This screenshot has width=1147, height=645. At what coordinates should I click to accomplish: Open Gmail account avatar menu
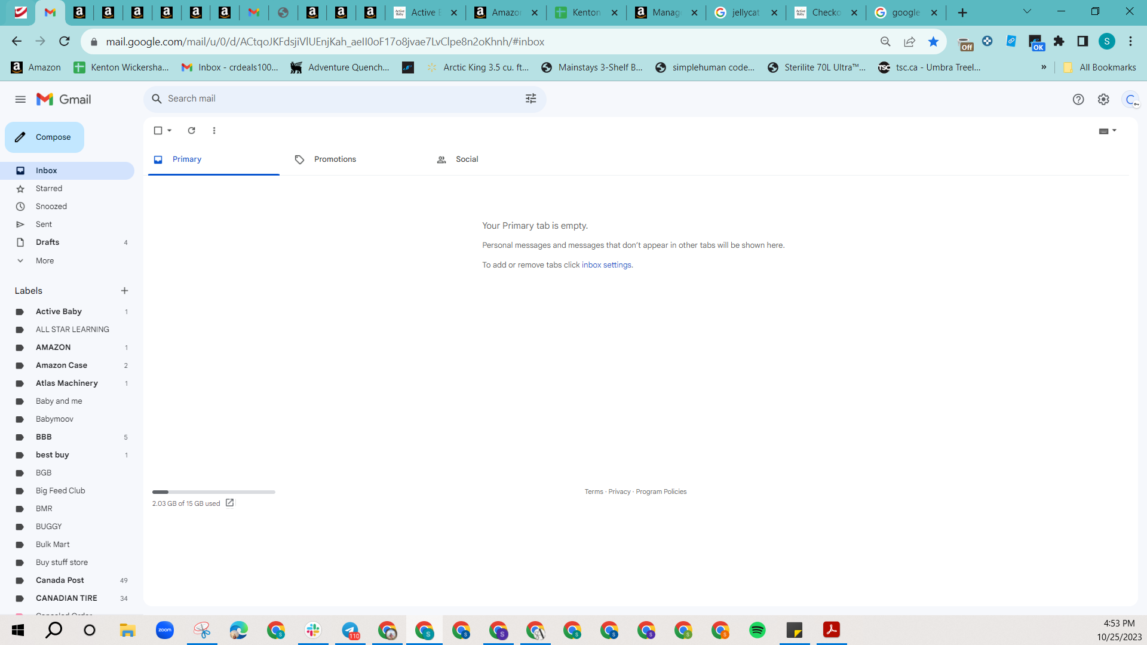[1131, 100]
